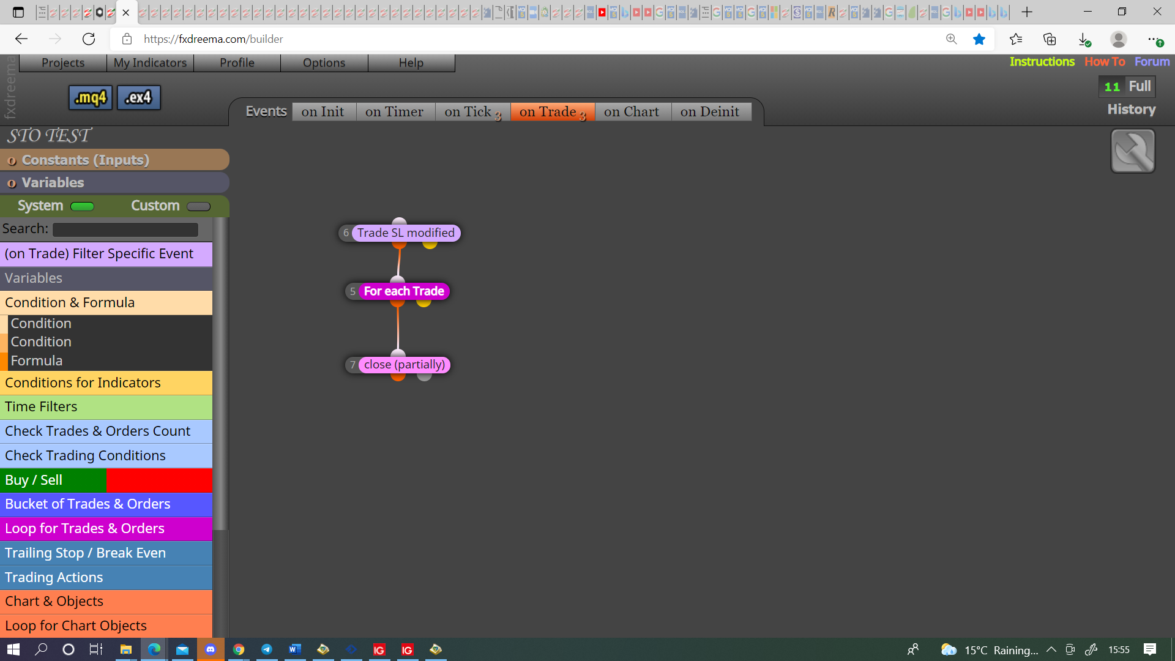Download the .ex4 compiled file
Screen dimensions: 1175x661
[x=138, y=97]
